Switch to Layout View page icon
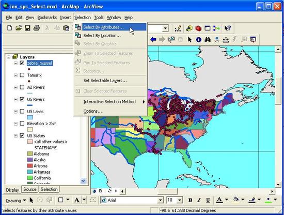Screen dimensions: 284x215 tap(100, 191)
